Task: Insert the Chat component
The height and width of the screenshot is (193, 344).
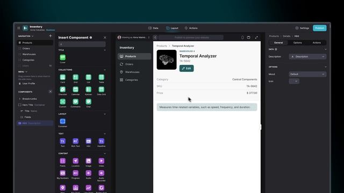Action: point(88,102)
